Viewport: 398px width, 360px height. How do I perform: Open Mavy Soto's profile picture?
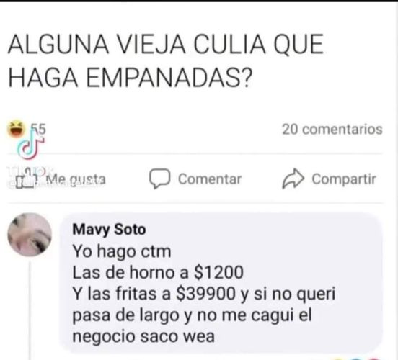pyautogui.click(x=30, y=235)
